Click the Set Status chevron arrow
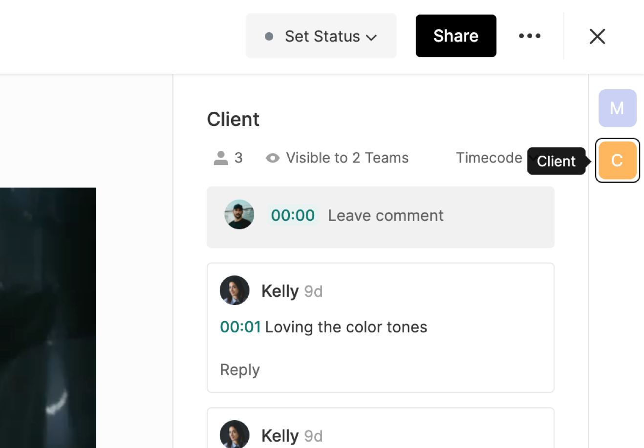644x448 pixels. (x=371, y=38)
